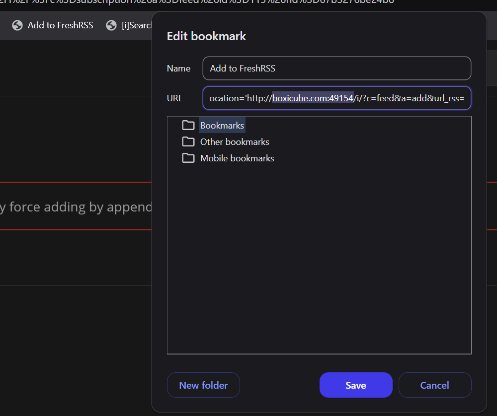The image size is (497, 416).
Task: Click the Save button
Action: point(356,385)
